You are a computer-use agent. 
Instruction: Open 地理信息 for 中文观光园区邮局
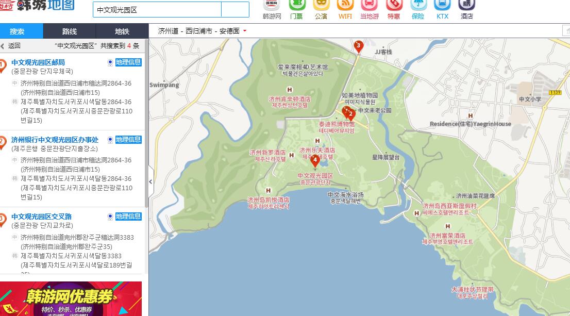pos(128,62)
